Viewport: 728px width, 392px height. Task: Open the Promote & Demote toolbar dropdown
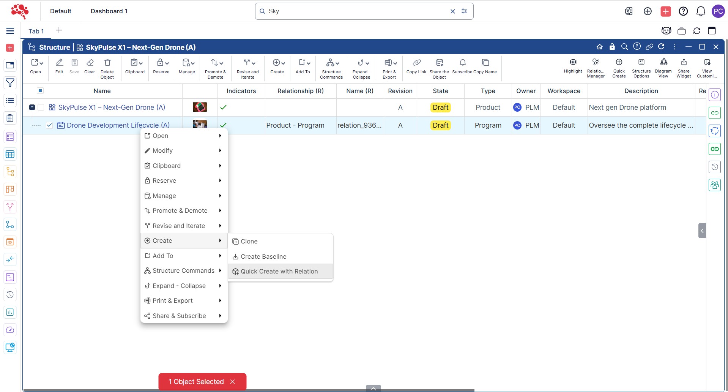pos(217,63)
